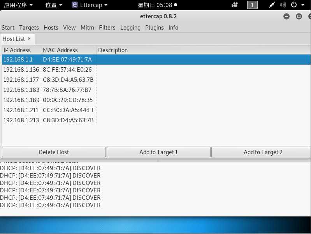Click the screen recorder camera icon
This screenshot has height=234, width=311.
[x=235, y=5]
